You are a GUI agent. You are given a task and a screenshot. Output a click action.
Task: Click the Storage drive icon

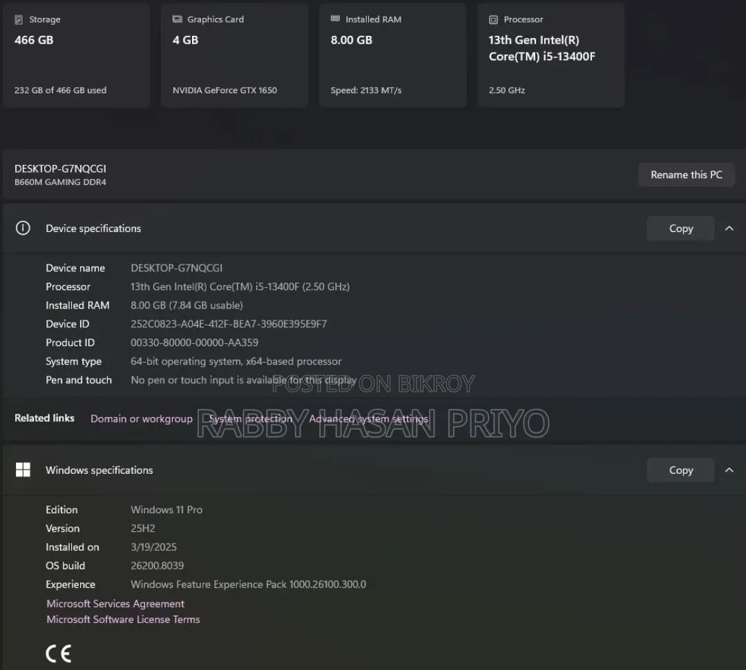pyautogui.click(x=19, y=19)
